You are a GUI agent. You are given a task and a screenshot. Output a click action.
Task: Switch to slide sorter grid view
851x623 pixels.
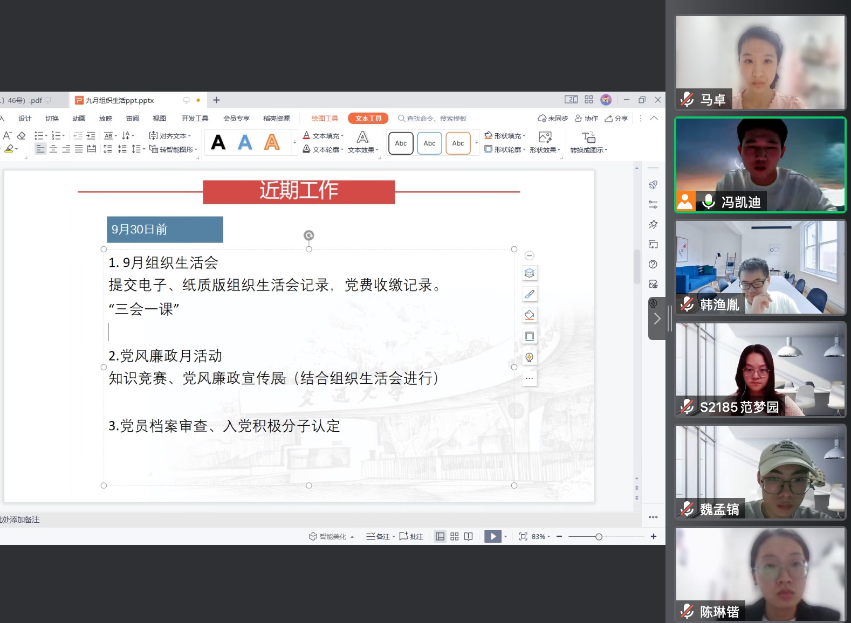[x=454, y=536]
